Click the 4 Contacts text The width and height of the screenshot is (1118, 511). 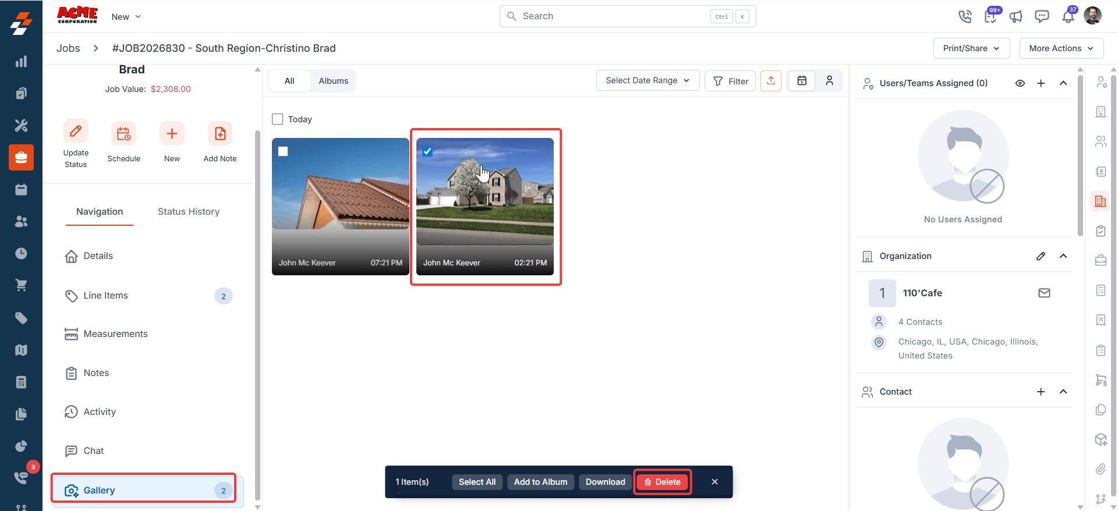[x=920, y=322]
